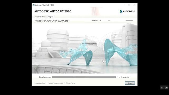Screen dimensions: 169x95
Task: Open the Installation Help link
Action: tap(40, 83)
